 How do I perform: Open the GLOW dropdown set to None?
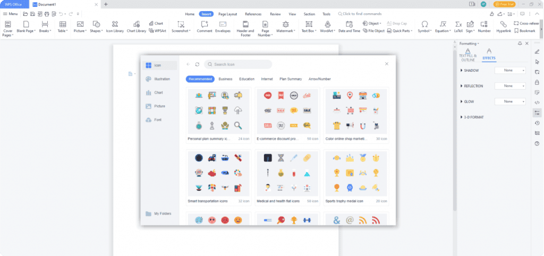click(510, 101)
